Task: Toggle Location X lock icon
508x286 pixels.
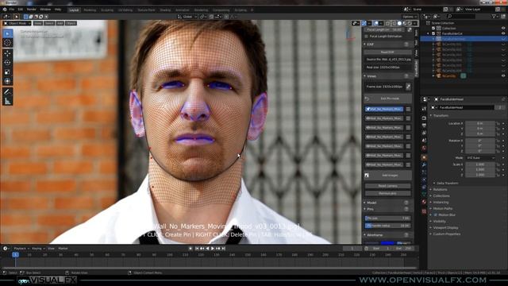Action: pyautogui.click(x=498, y=124)
